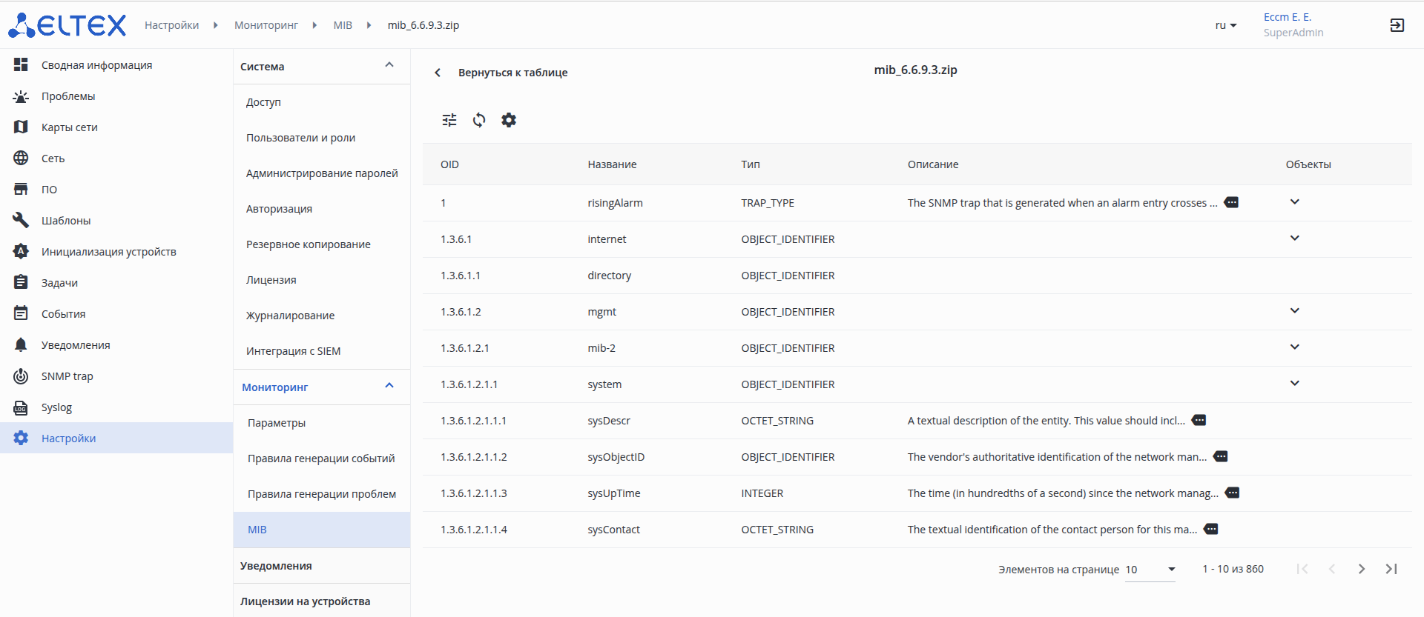Open Правила генерации событий menu item
This screenshot has width=1424, height=617.
[321, 458]
